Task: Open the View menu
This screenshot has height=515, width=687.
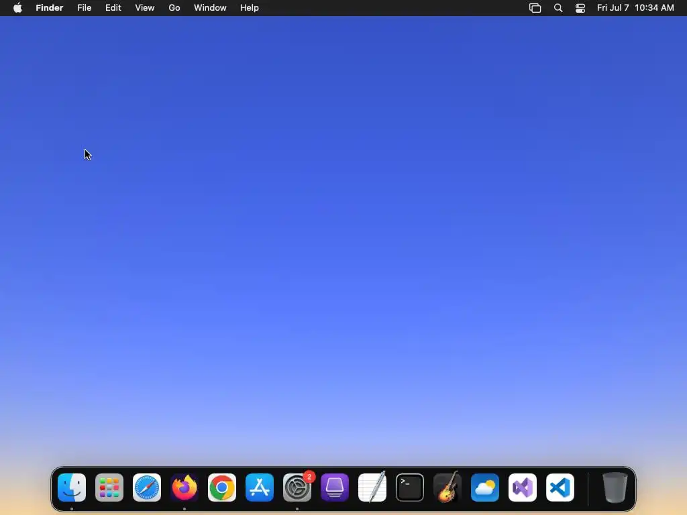Action: [145, 8]
